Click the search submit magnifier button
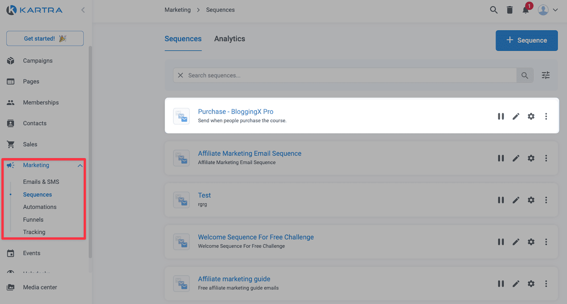This screenshot has height=304, width=567. (525, 75)
